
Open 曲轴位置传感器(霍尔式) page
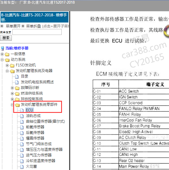tap(45, 122)
